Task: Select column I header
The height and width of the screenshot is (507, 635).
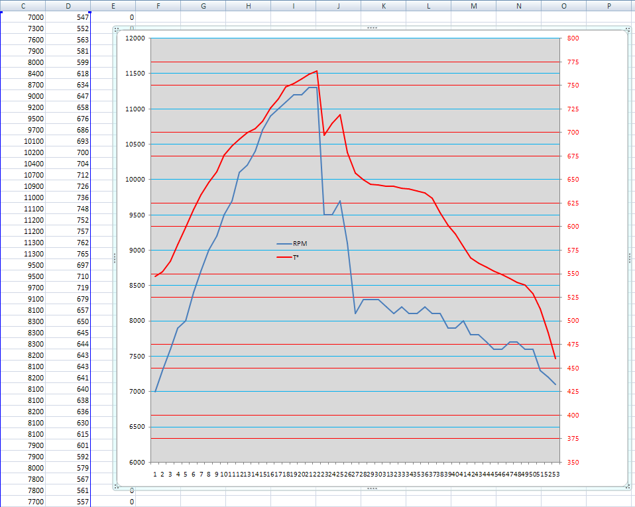Action: (293, 6)
